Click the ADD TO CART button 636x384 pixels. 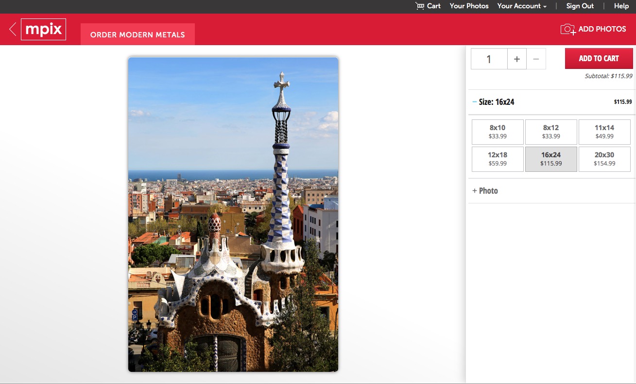pos(599,58)
